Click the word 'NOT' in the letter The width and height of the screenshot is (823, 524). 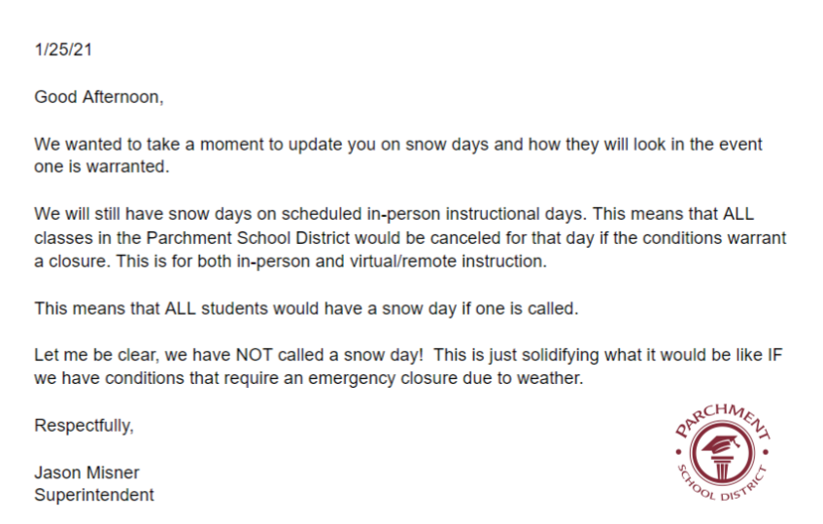[254, 355]
